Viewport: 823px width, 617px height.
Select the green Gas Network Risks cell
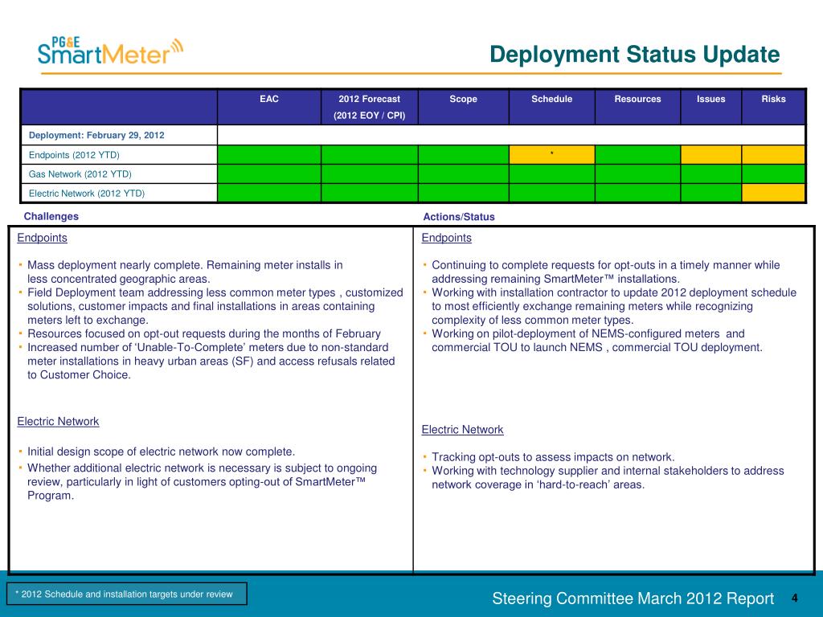pos(774,174)
